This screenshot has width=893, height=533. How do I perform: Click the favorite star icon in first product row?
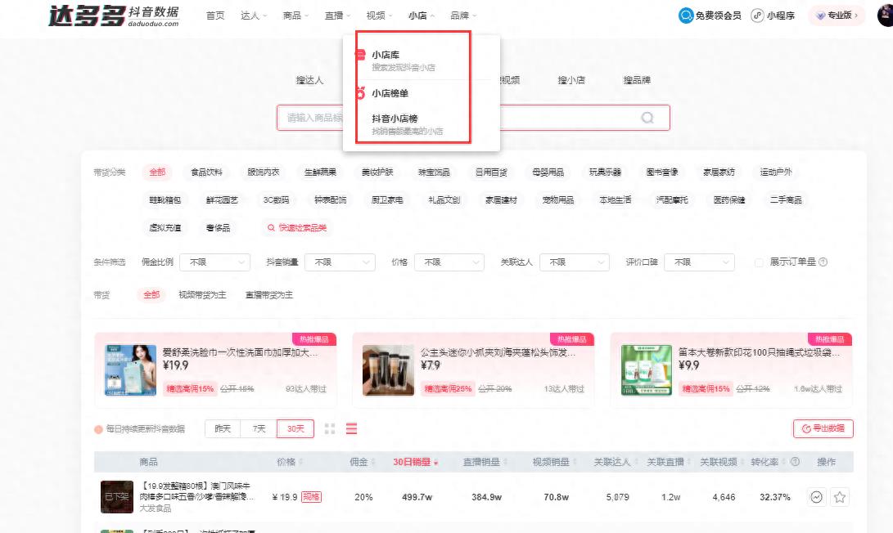point(840,497)
